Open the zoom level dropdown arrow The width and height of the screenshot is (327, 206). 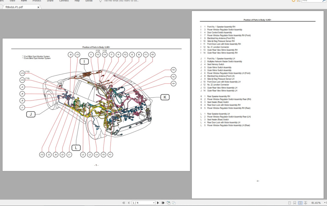tap(324, 203)
